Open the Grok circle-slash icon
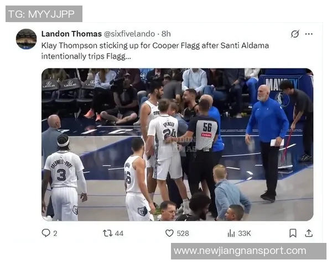Screen dimensions: 332x265 coord(295,34)
